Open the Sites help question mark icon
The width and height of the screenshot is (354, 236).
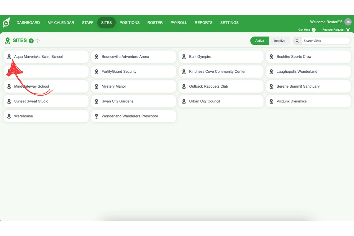tap(37, 41)
